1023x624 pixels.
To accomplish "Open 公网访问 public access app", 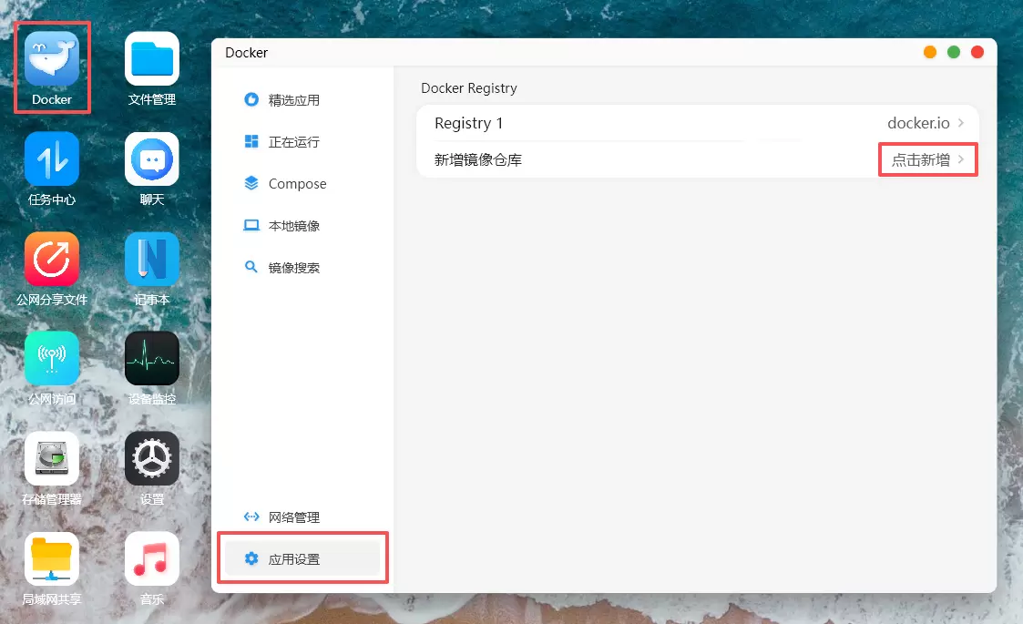I will 52,359.
